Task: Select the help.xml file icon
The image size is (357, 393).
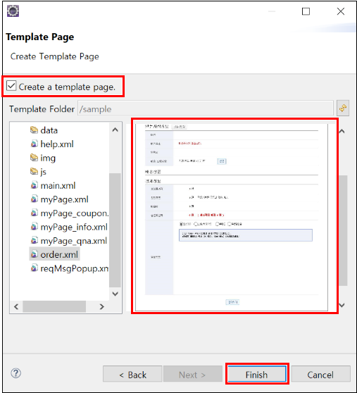Action: (x=34, y=144)
